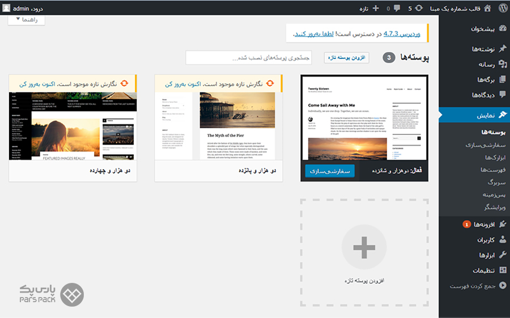Image resolution: width=510 pixels, height=318 pixels.
Task: Select پس‌زمینه background submenu item
Action: click(494, 195)
